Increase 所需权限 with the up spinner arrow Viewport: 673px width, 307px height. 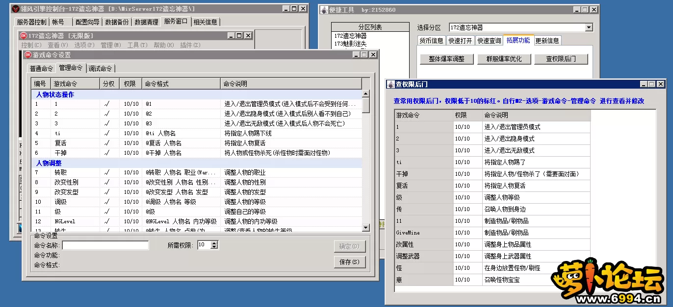[214, 243]
